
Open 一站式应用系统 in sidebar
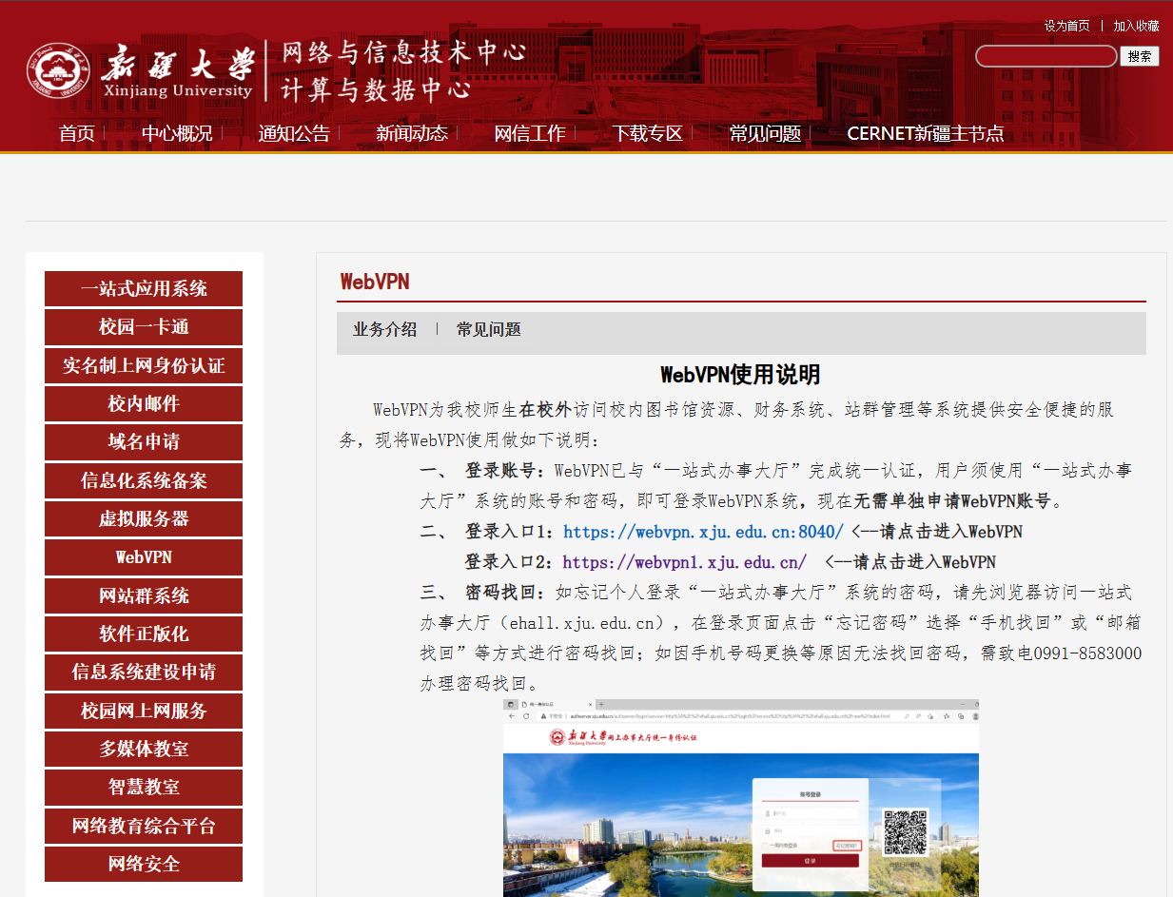(144, 289)
